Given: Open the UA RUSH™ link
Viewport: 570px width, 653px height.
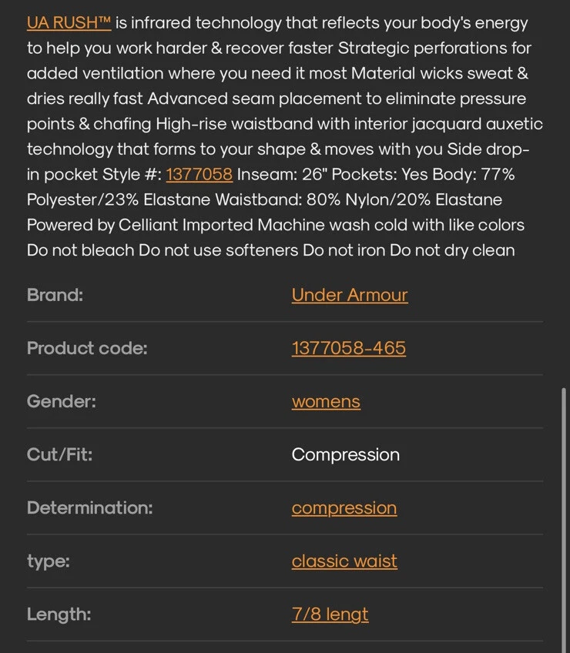Looking at the screenshot, I should tap(69, 22).
